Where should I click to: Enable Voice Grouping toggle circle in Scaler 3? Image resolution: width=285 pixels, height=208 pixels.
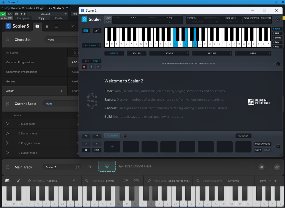[x=198, y=181]
